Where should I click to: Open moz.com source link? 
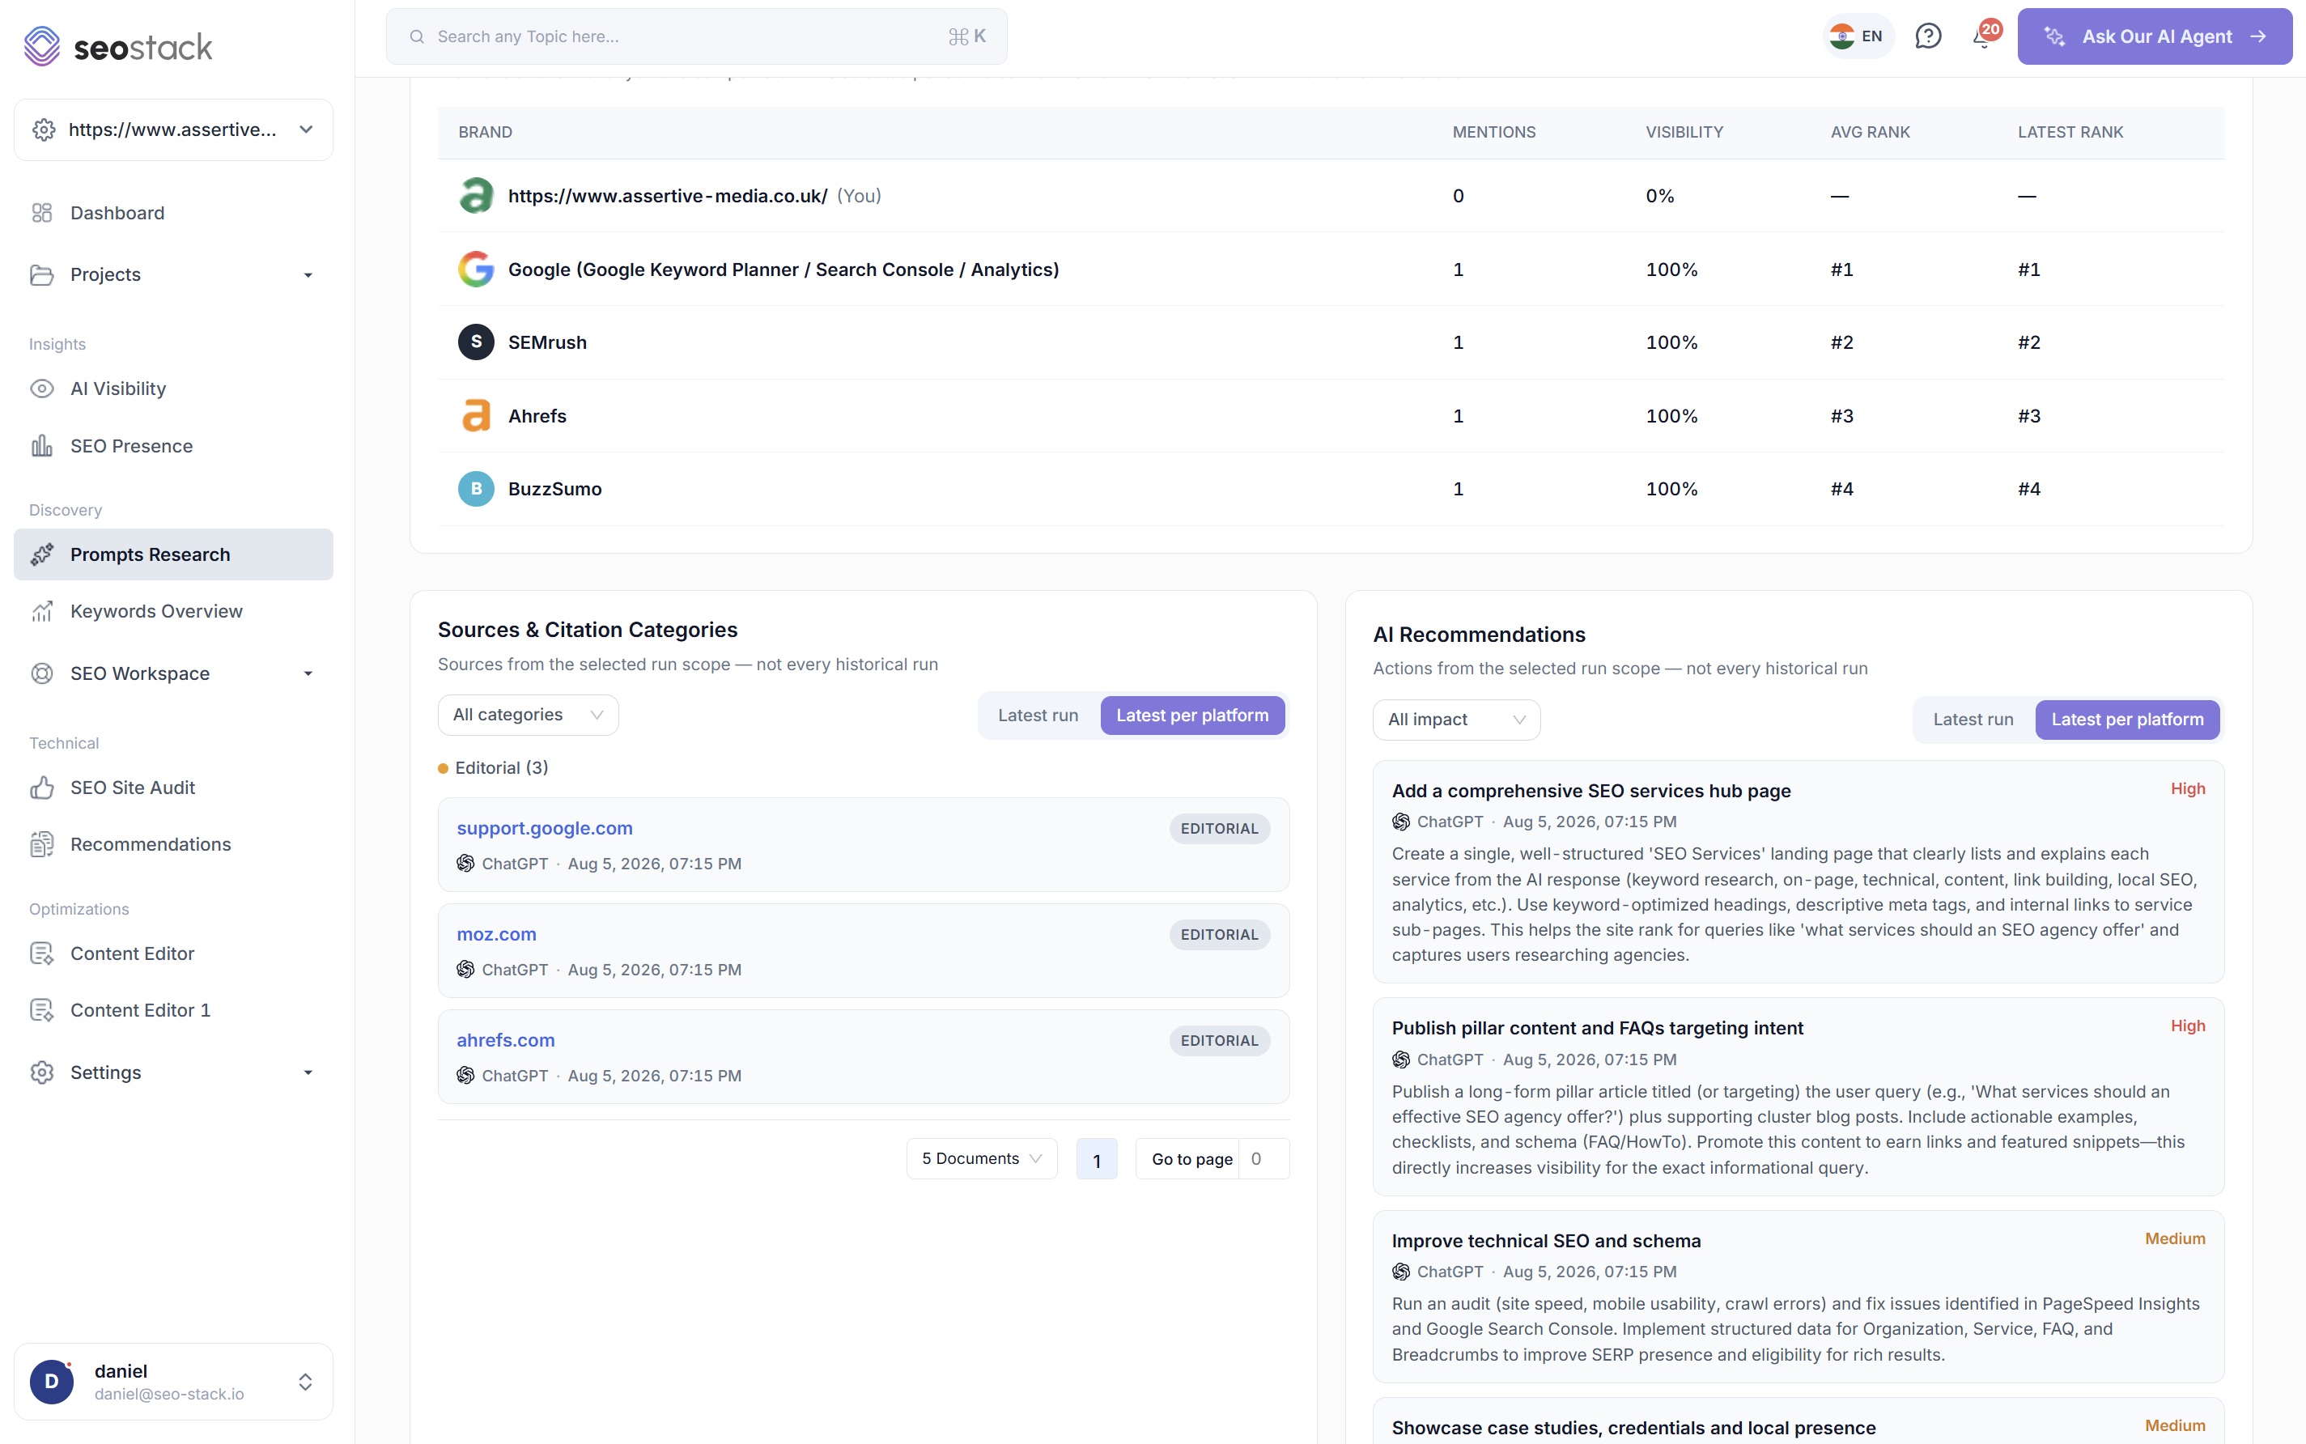click(x=496, y=934)
